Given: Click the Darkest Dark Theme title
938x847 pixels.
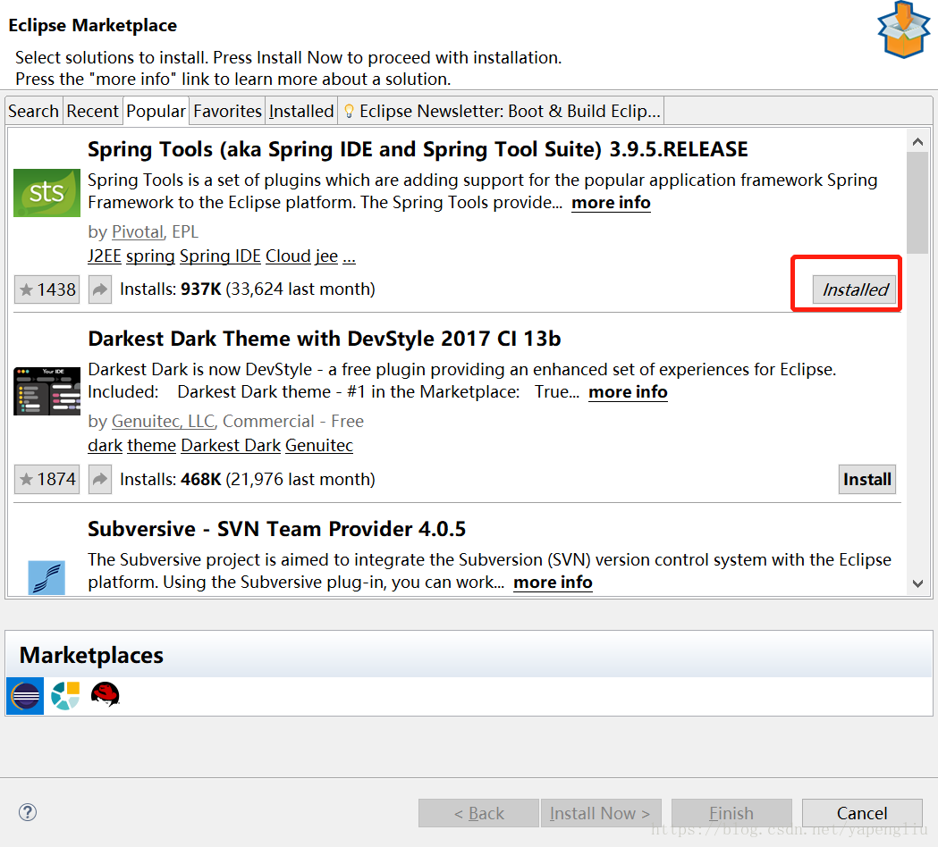Looking at the screenshot, I should pyautogui.click(x=325, y=339).
